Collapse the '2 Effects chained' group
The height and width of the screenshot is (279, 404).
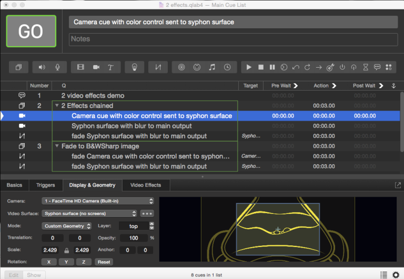[57, 106]
